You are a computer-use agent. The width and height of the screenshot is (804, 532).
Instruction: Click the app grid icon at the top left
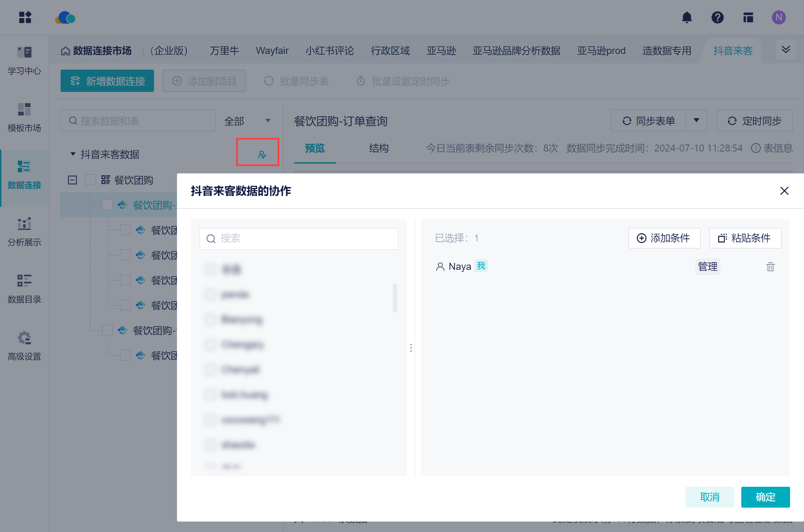tap(25, 17)
